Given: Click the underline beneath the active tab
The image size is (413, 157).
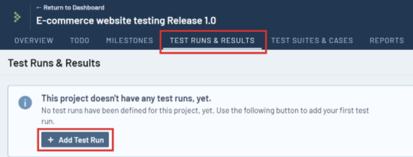Looking at the screenshot, I should (212, 48).
